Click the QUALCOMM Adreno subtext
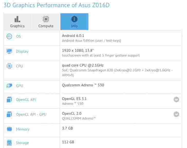The image size is (187, 148). pos(79,119)
